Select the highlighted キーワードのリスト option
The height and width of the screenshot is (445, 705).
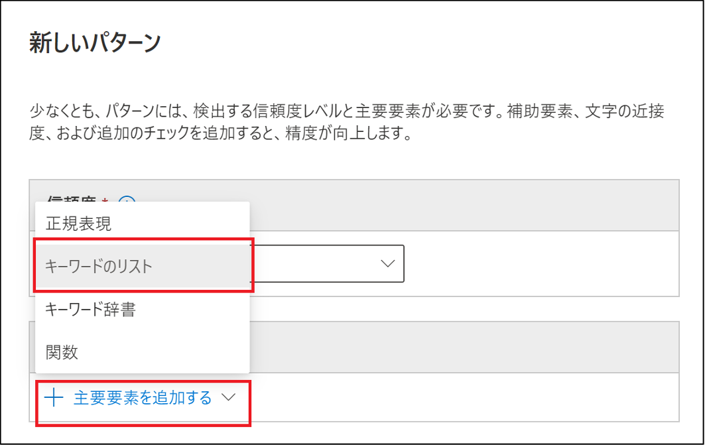pos(142,266)
